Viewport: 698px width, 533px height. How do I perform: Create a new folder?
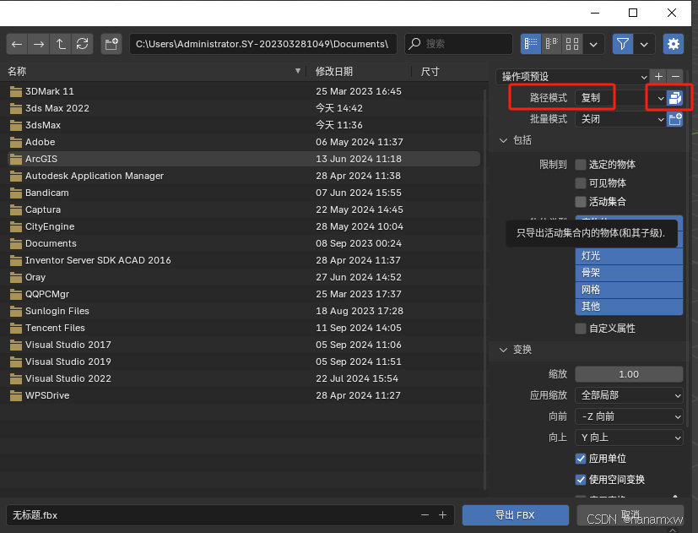coord(111,44)
